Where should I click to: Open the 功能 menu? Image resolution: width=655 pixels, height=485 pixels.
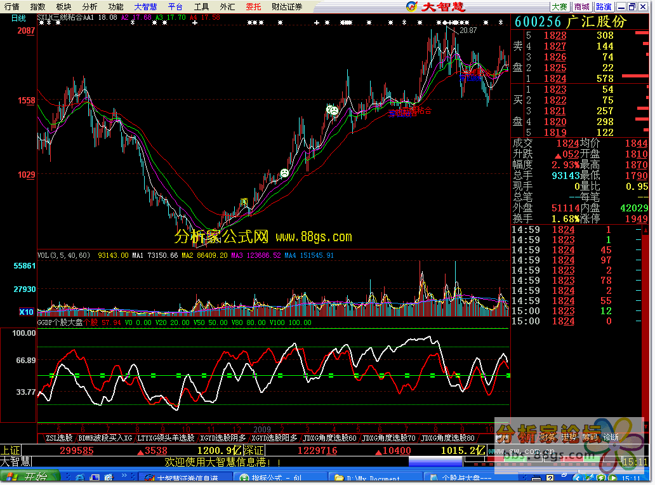(116, 7)
